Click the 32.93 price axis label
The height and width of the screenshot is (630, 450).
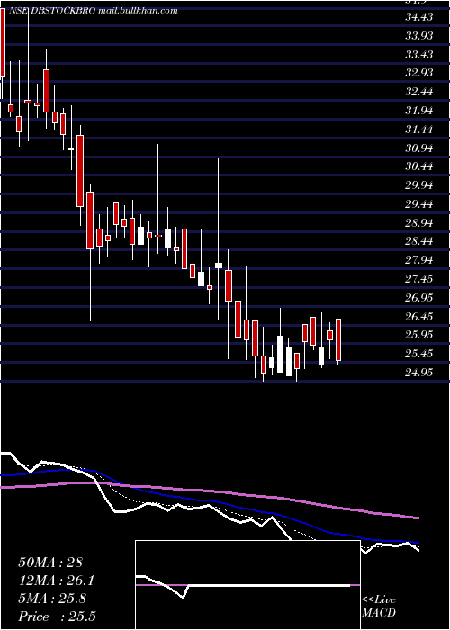pyautogui.click(x=420, y=73)
